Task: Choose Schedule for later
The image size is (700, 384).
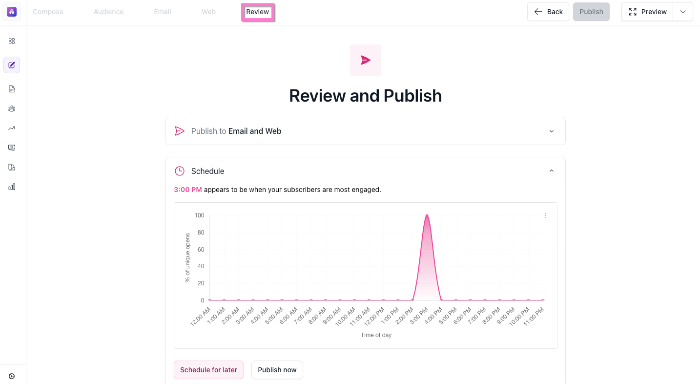Action: coord(208,370)
